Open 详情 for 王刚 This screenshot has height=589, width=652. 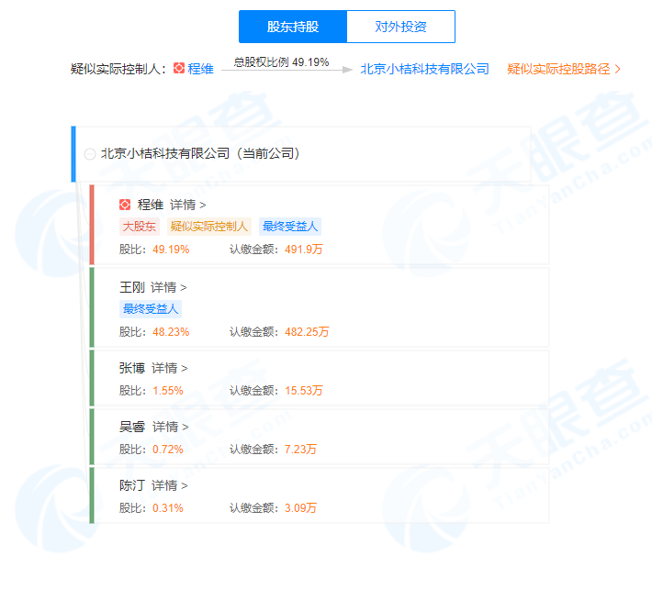tap(169, 287)
